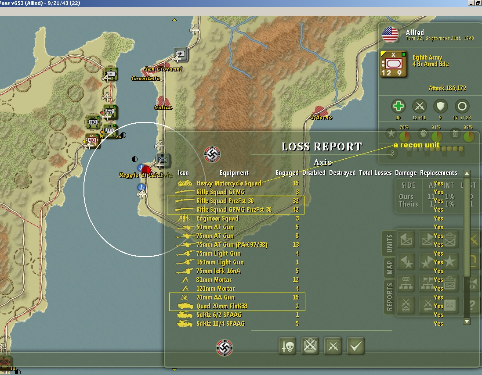
Task: Select the 120mm Mortar row
Action: pyautogui.click(x=311, y=289)
